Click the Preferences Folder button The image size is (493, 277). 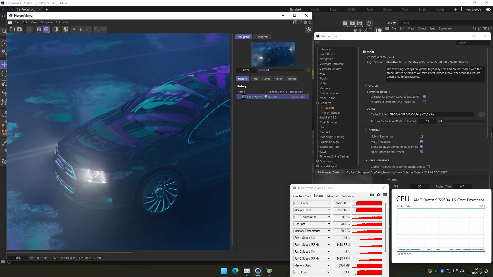click(329, 172)
